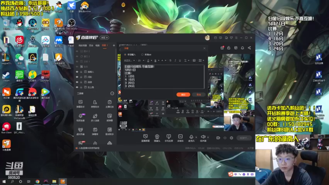Open the 主播任务 tool

pos(109,104)
